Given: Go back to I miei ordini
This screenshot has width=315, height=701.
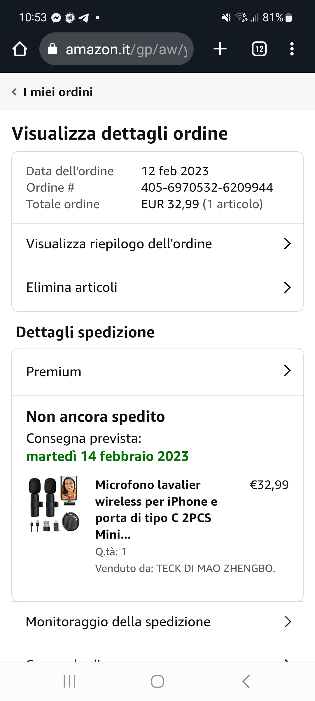Looking at the screenshot, I should click(58, 92).
